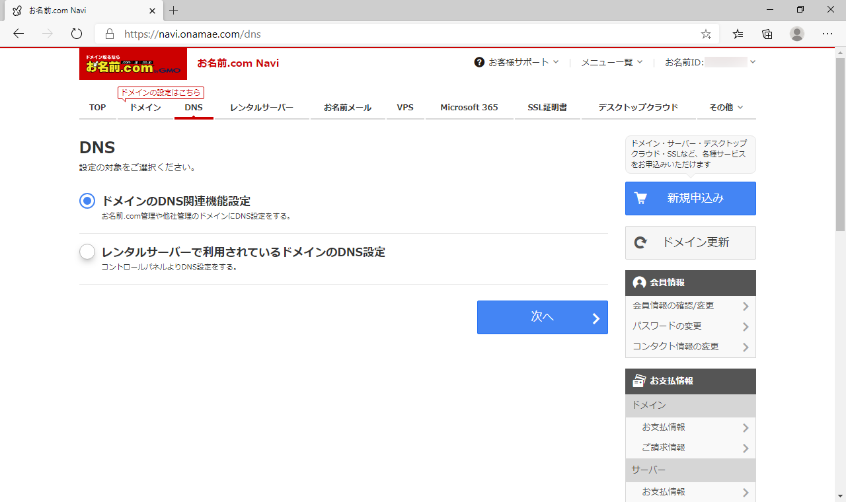The width and height of the screenshot is (846, 502).
Task: Click the お名前.com logo
Action: point(133,63)
